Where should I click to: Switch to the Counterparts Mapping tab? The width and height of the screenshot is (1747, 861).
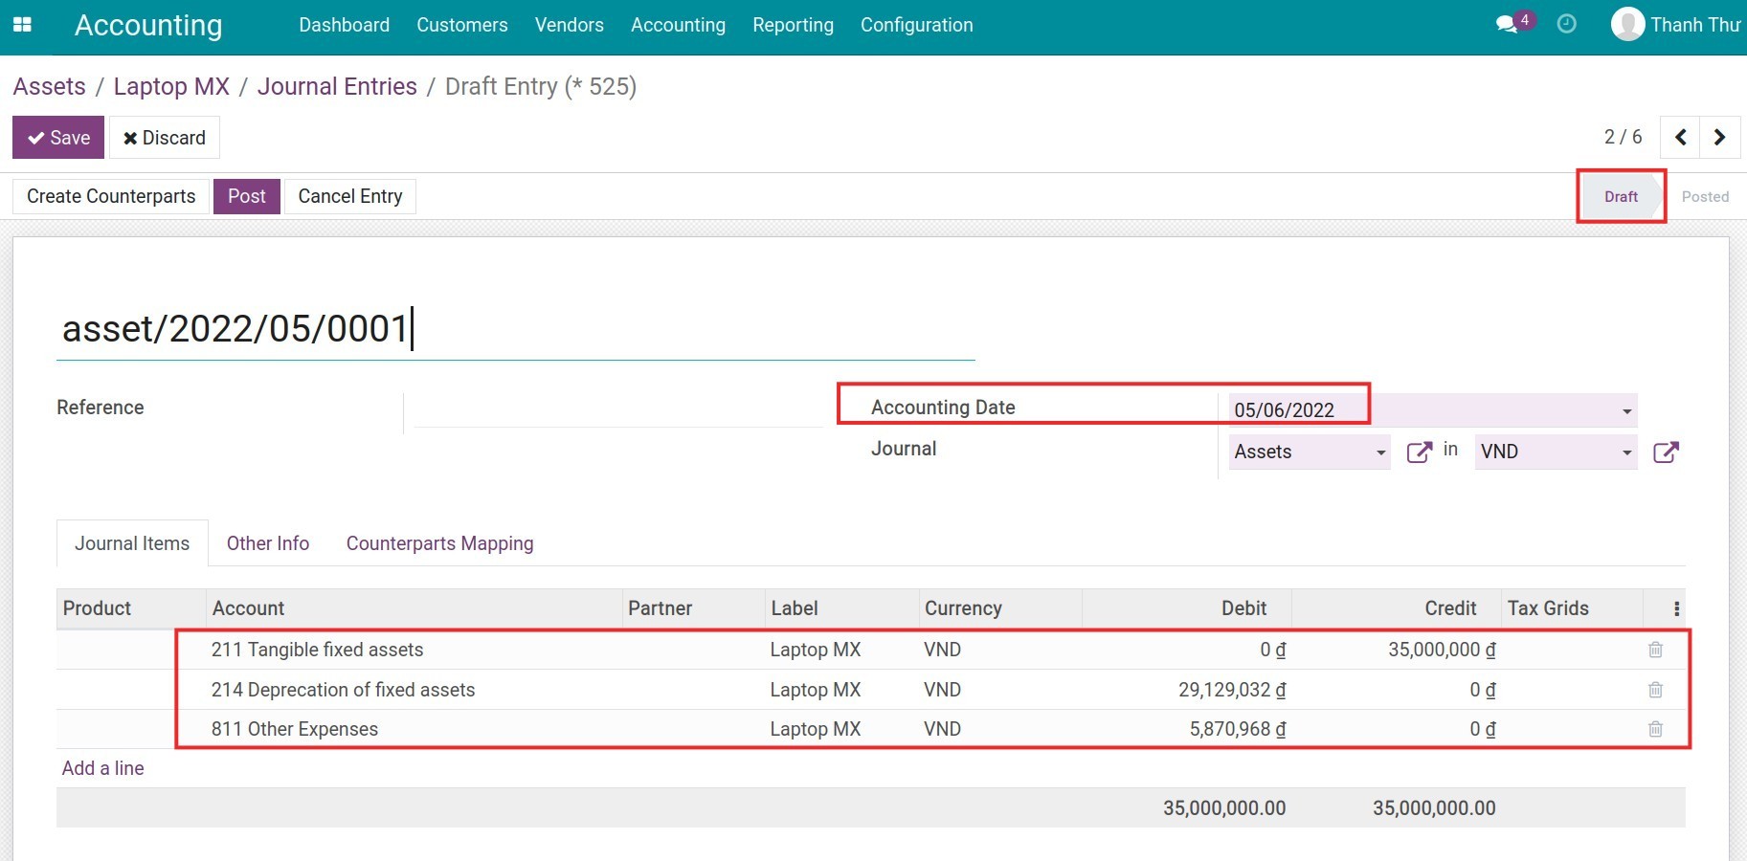pyautogui.click(x=439, y=543)
